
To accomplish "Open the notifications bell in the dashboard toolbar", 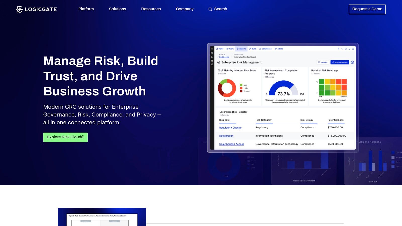I will click(349, 49).
